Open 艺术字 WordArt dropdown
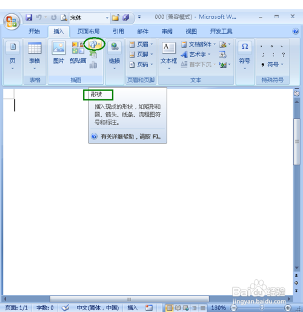This screenshot has width=303, height=312. [x=196, y=55]
